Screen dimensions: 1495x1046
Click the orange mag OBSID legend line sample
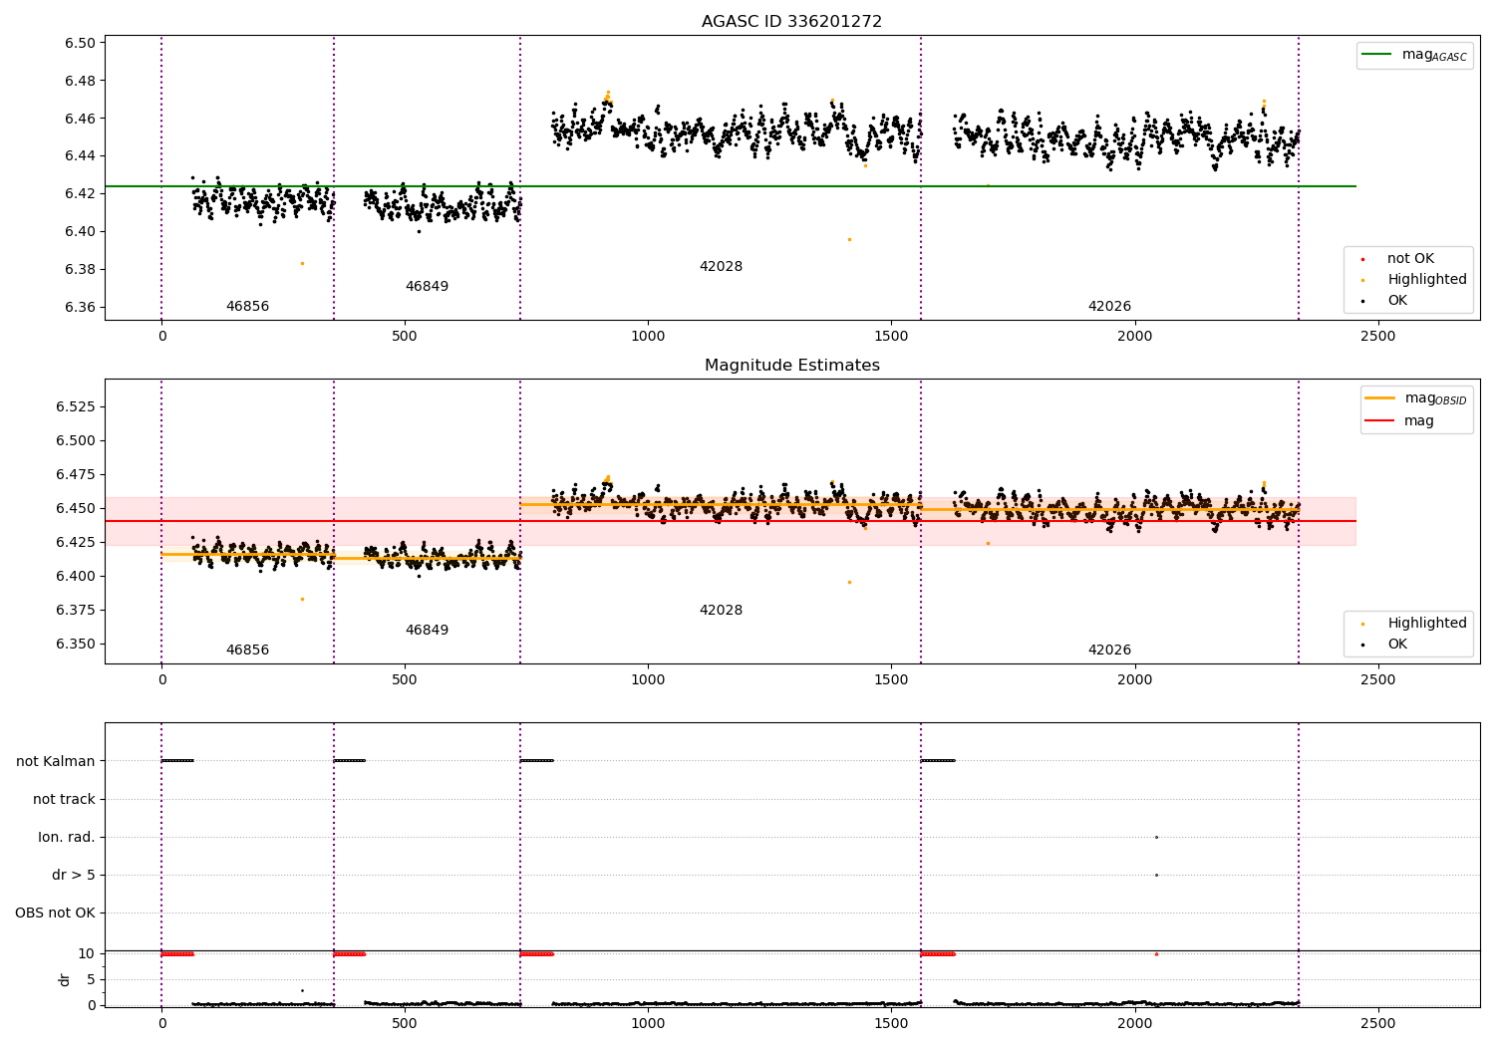click(x=1380, y=398)
